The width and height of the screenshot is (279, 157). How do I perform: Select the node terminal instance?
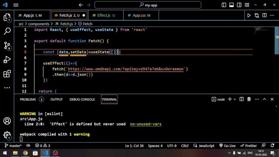[x=218, y=99]
